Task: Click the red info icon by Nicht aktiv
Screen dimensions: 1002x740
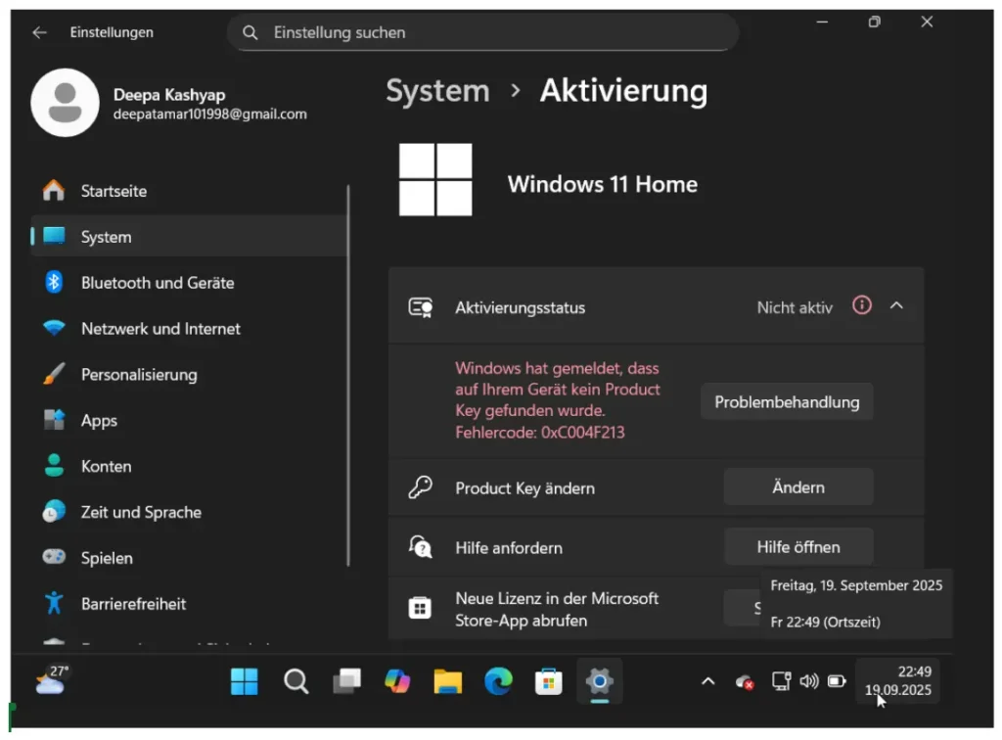Action: [861, 305]
